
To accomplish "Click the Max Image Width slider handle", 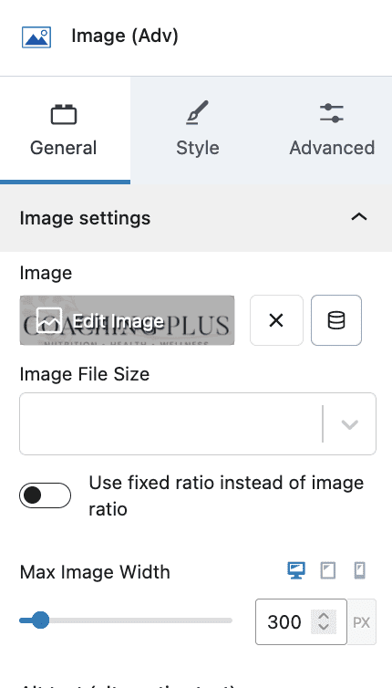I will coord(40,620).
